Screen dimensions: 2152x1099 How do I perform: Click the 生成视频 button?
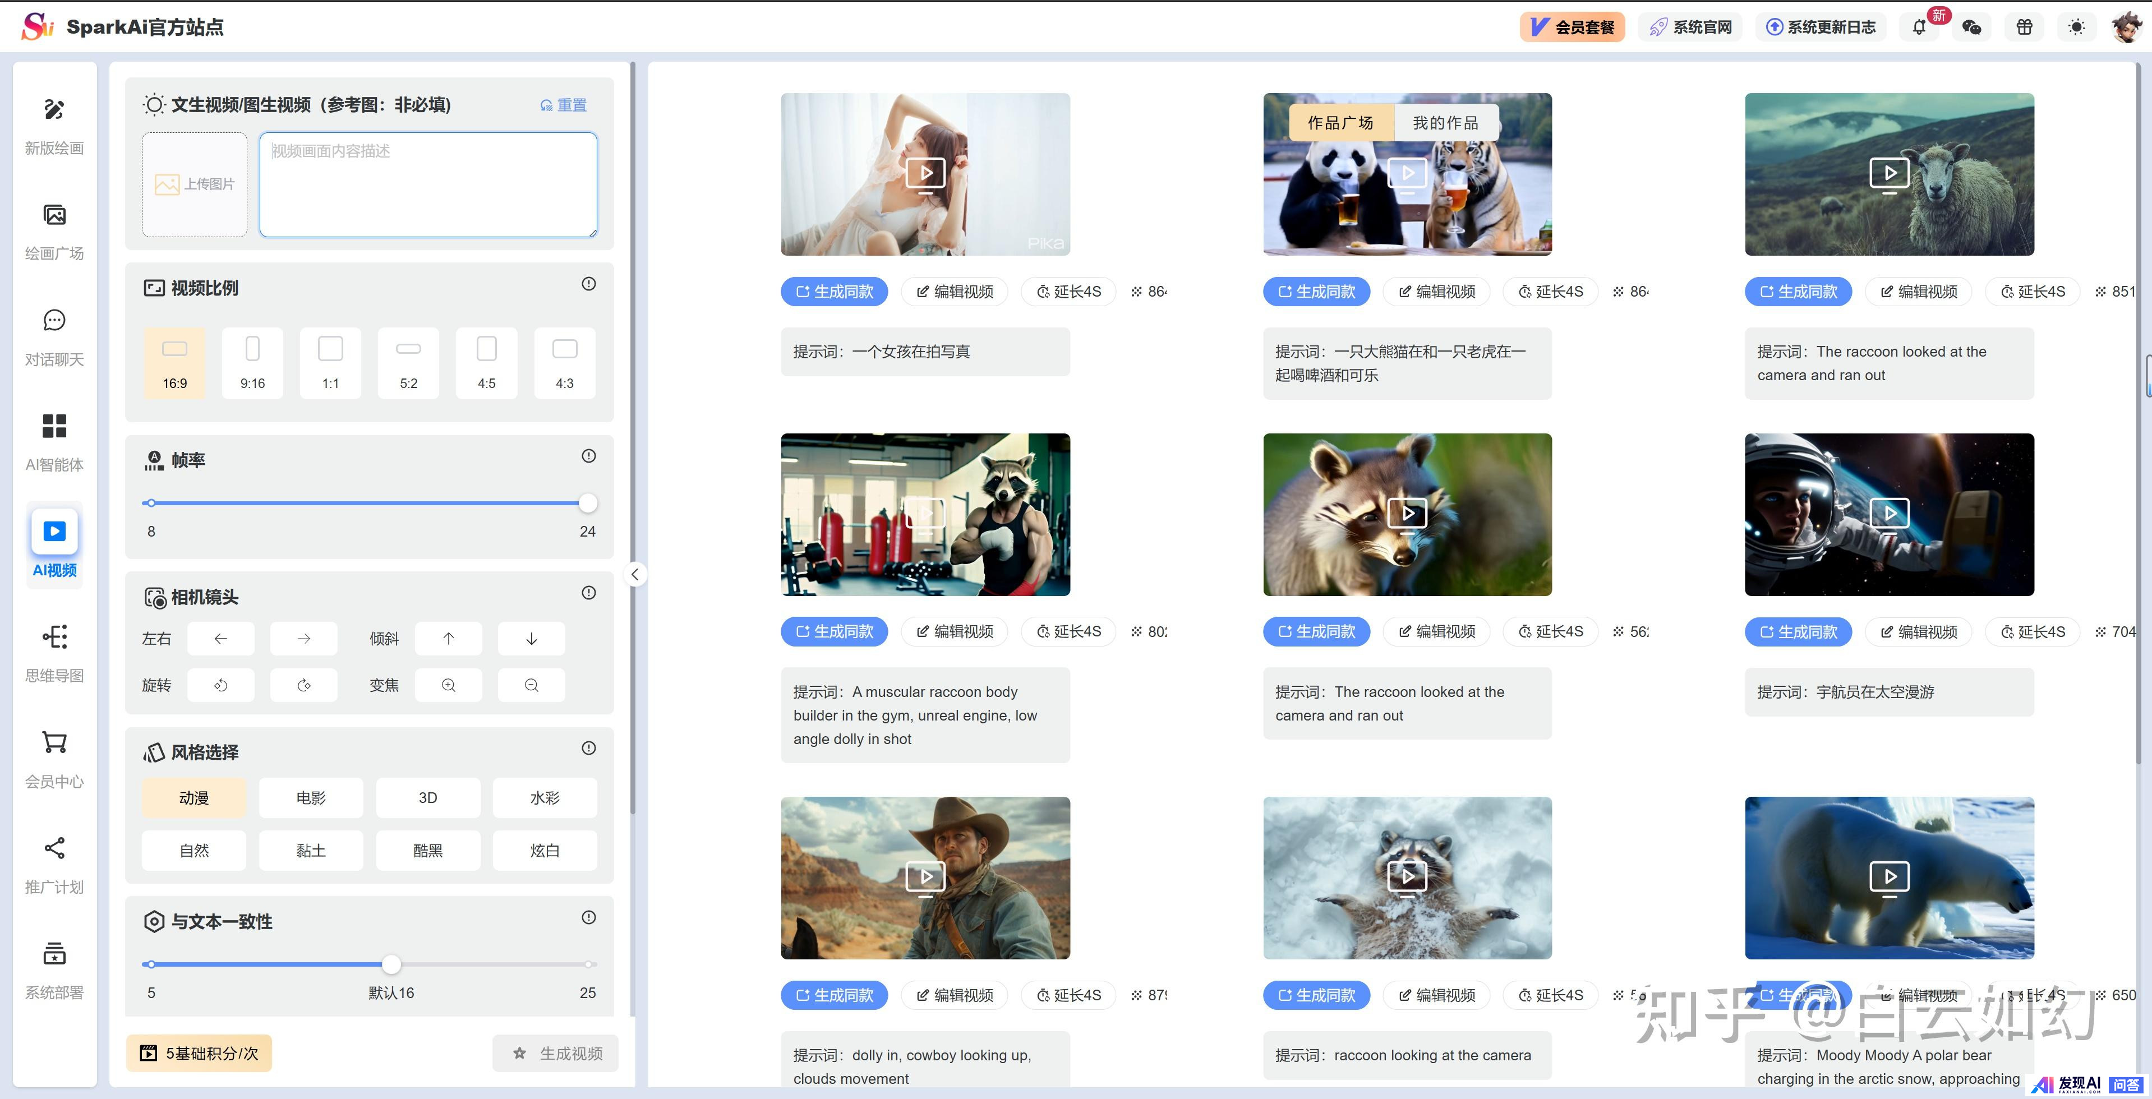click(556, 1053)
